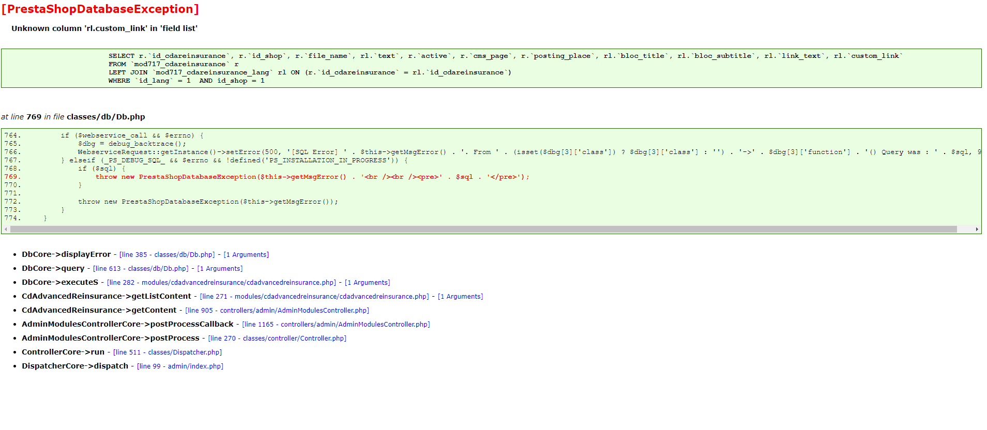Open postProcessCallback line 1165 file link
The image size is (987, 430).
coord(336,325)
